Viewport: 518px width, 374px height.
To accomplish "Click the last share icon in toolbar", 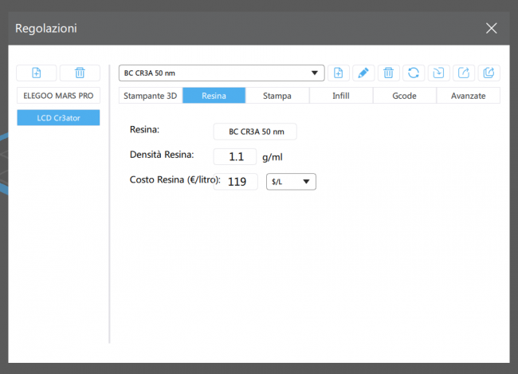I will coord(489,73).
